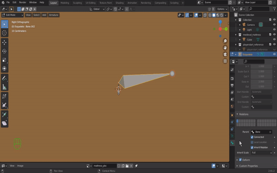This screenshot has width=277, height=173.
Task: Open the Render properties tab
Action: [x=232, y=78]
